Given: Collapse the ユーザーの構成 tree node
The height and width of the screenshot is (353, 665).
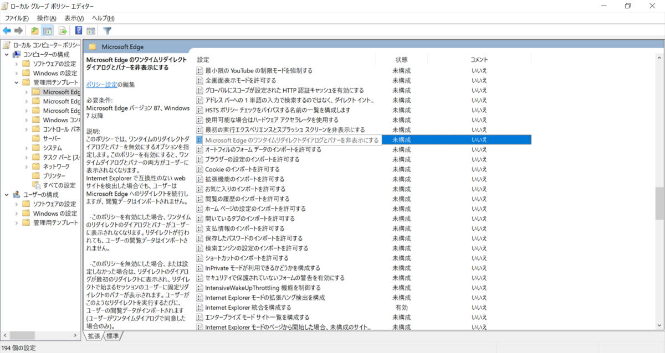Looking at the screenshot, I should (7, 195).
